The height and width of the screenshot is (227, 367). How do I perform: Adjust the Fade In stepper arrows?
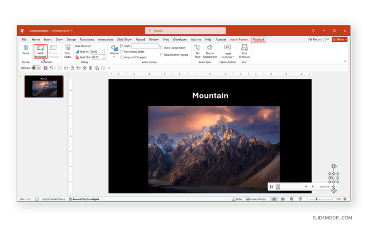[103, 52]
